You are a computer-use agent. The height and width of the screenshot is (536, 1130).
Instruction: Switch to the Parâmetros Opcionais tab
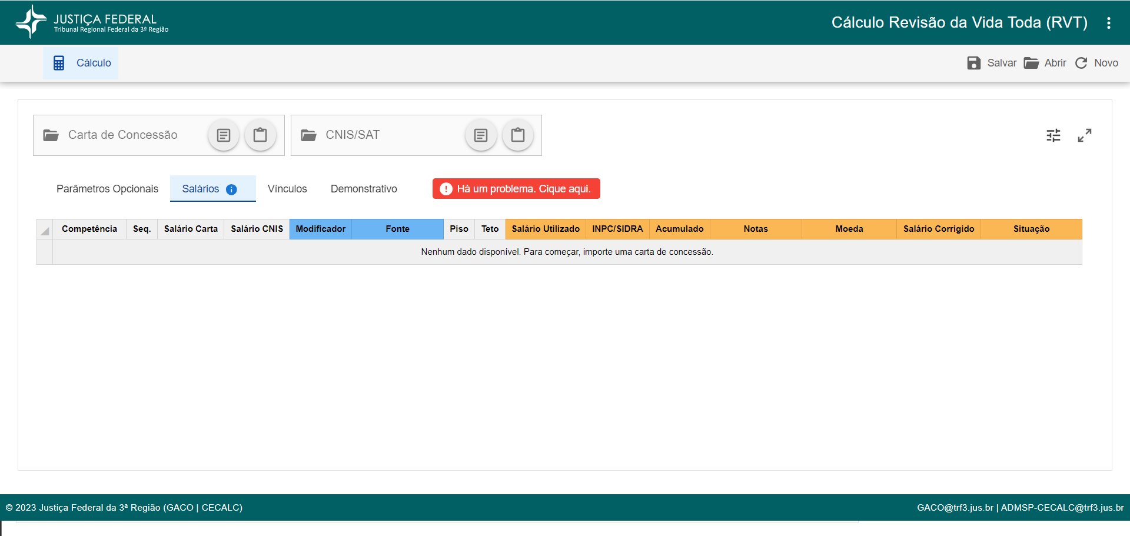point(107,189)
